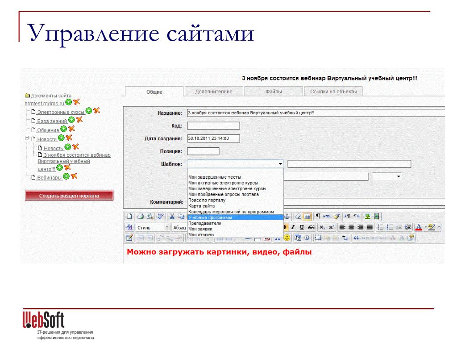The width and height of the screenshot is (457, 343).
Task: Insert an anchor with the anchor icon
Action: (x=287, y=217)
